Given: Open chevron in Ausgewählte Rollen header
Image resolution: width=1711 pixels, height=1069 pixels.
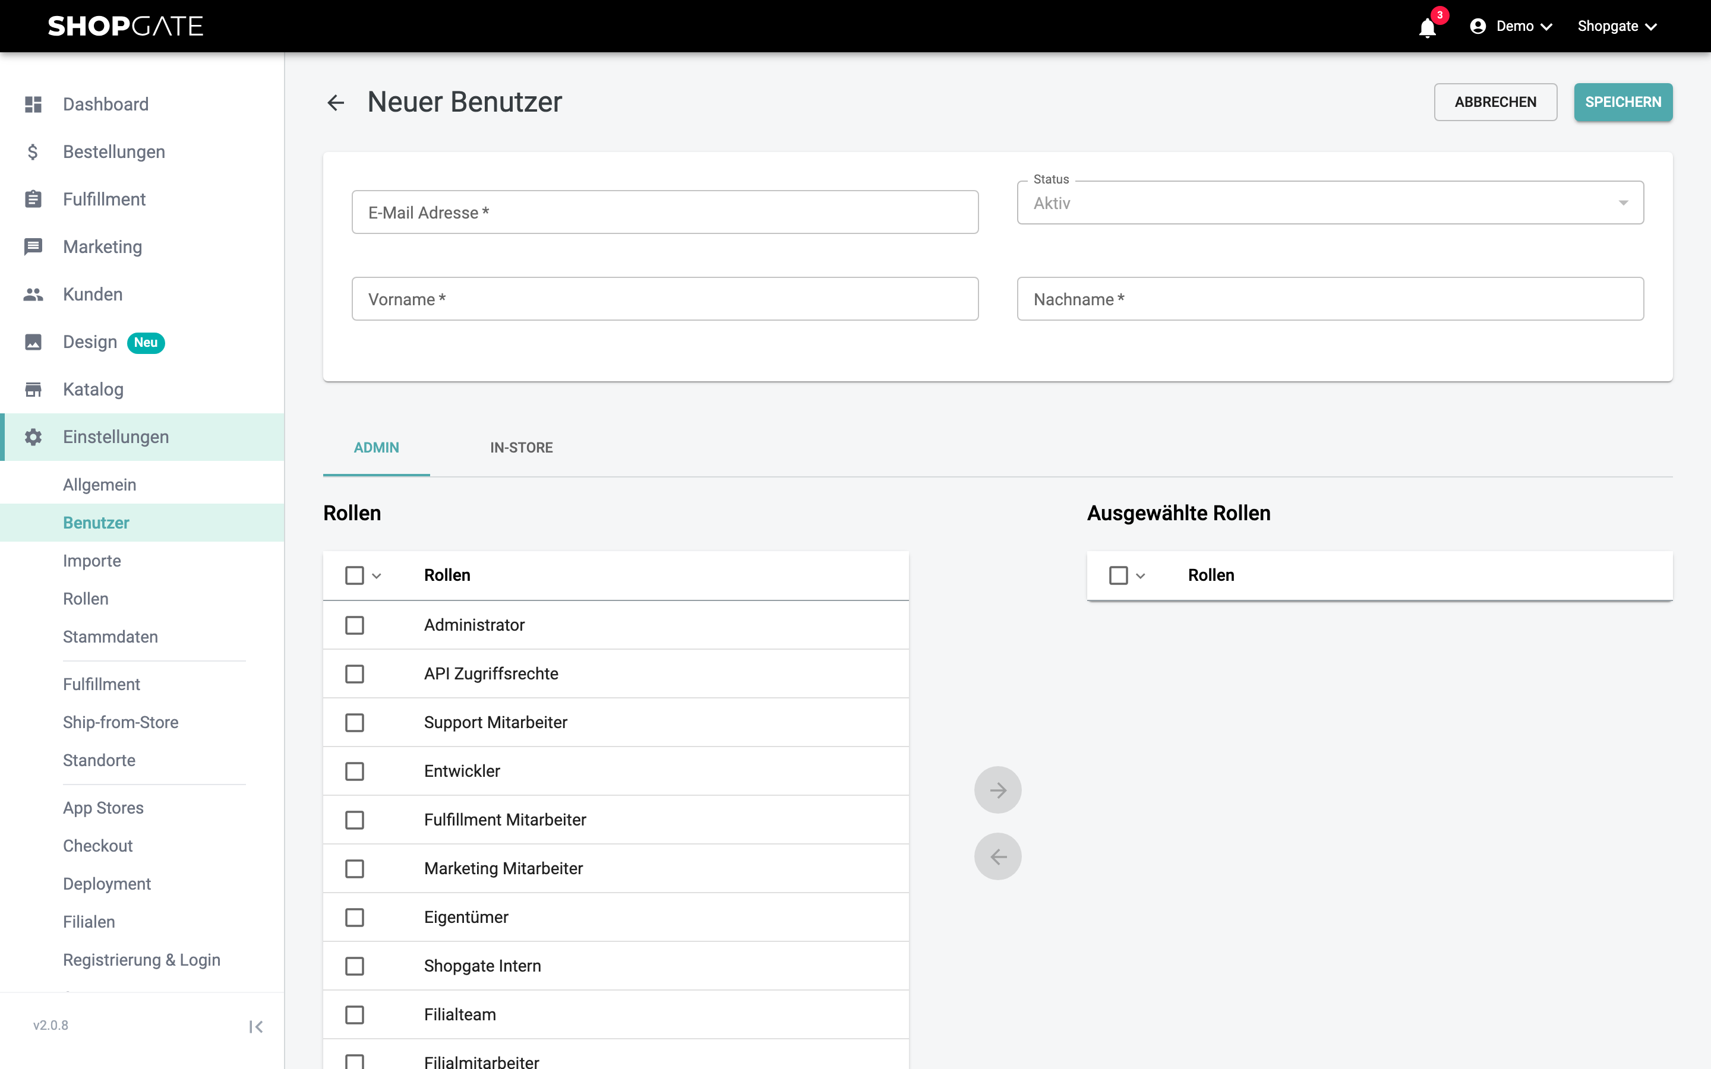Looking at the screenshot, I should 1141,576.
